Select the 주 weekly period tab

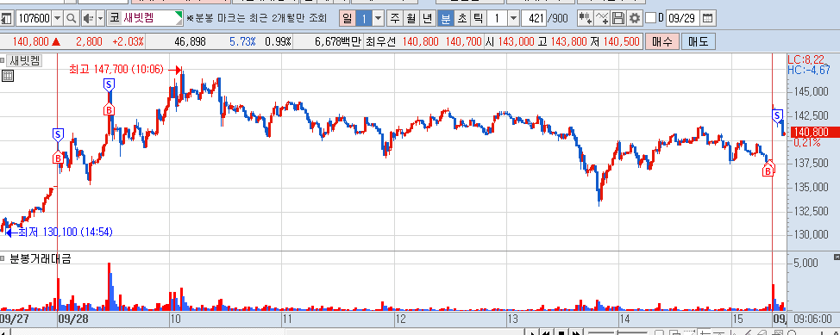[x=395, y=19]
